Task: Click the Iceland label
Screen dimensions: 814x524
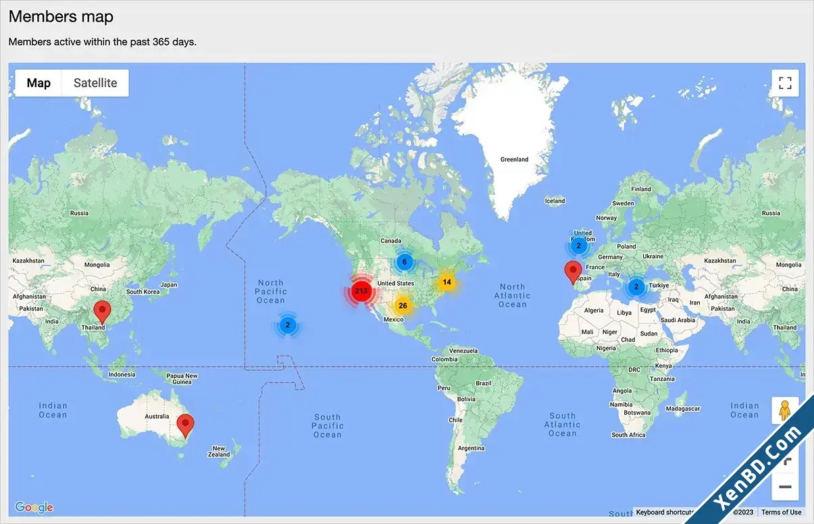Action: pos(555,201)
